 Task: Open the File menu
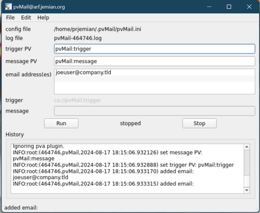pos(10,18)
